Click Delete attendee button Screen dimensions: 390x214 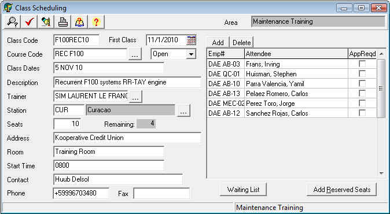(x=241, y=43)
